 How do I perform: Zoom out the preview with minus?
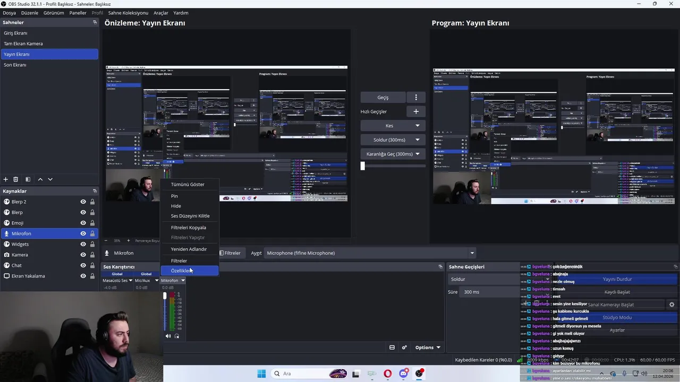pos(106,241)
